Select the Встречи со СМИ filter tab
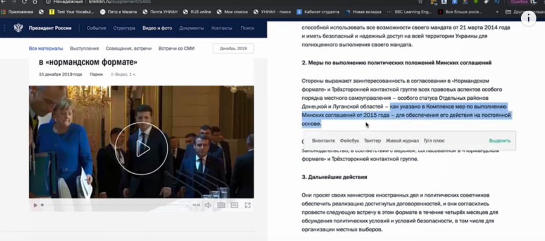 click(x=177, y=48)
